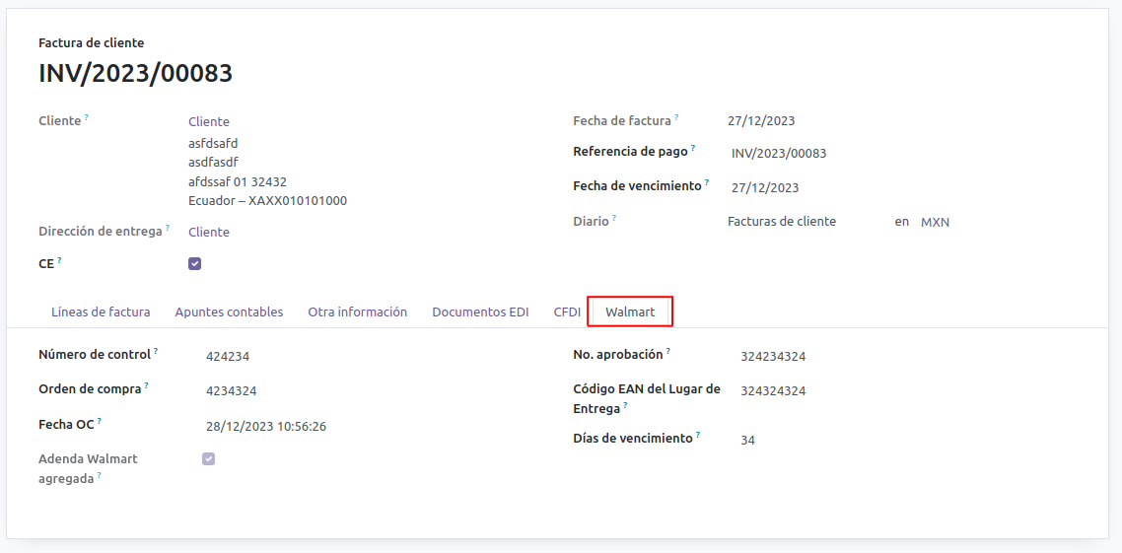Toggle the Adenda Walmart agregada checkbox
1122x553 pixels.
(x=208, y=459)
